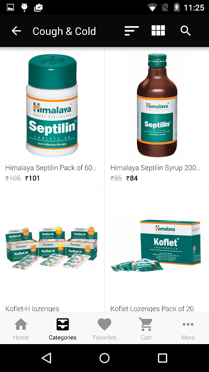
Task: Switch to grid view layout icon
Action: pyautogui.click(x=158, y=31)
